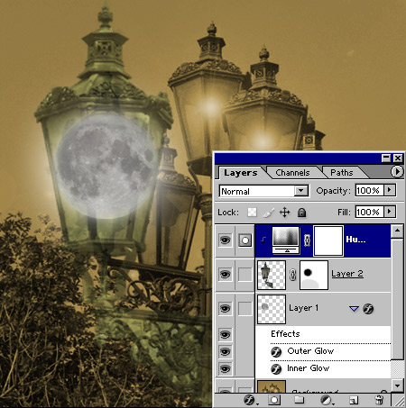The height and width of the screenshot is (408, 406).
Task: Open the Outer Glow effect settings
Action: 310,351
